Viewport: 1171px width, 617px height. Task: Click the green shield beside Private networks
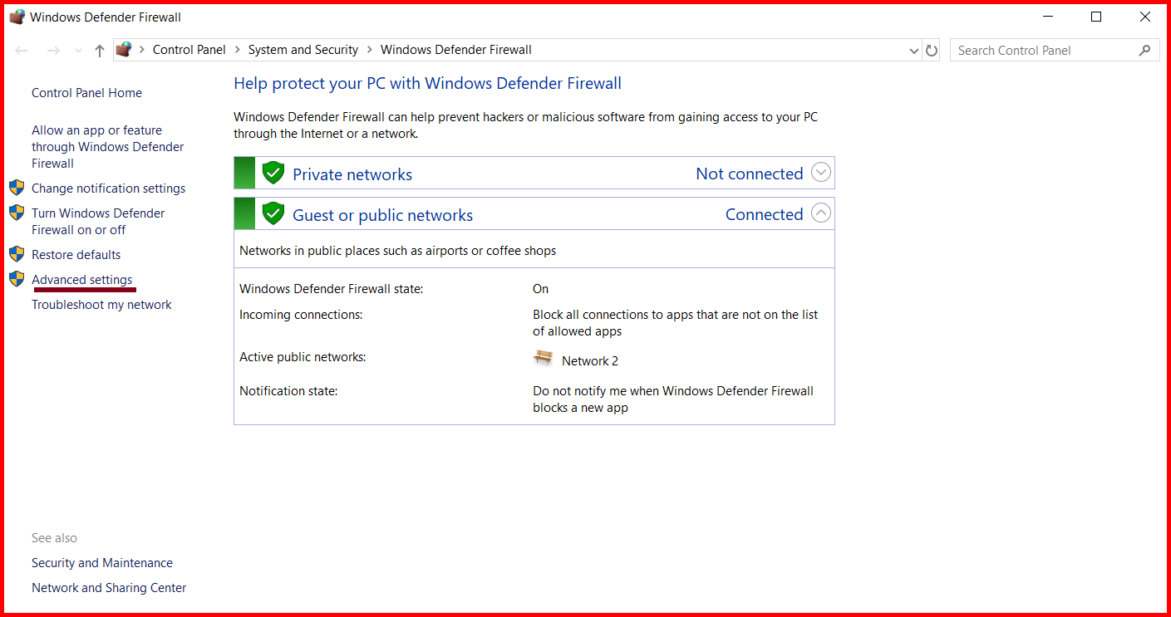tap(273, 172)
